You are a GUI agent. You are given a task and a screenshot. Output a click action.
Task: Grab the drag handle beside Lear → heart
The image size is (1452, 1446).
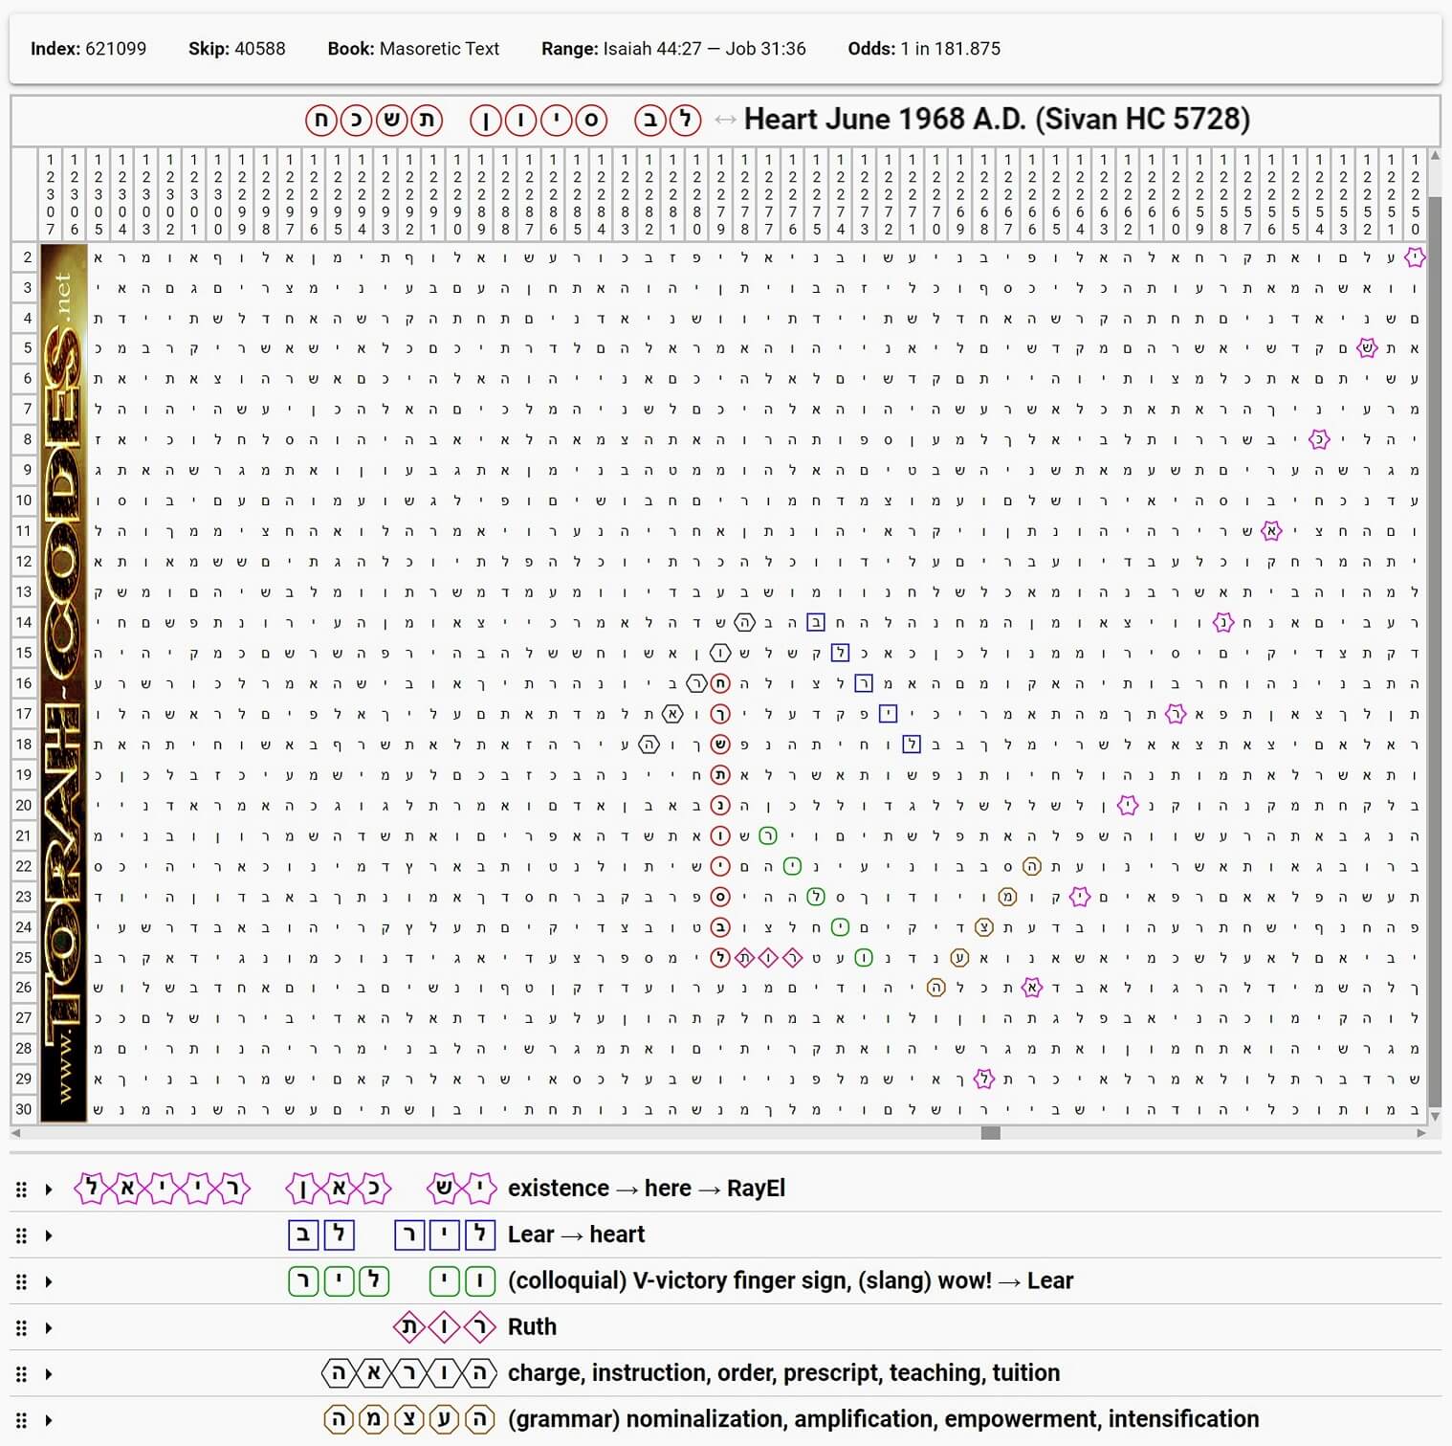[21, 1235]
